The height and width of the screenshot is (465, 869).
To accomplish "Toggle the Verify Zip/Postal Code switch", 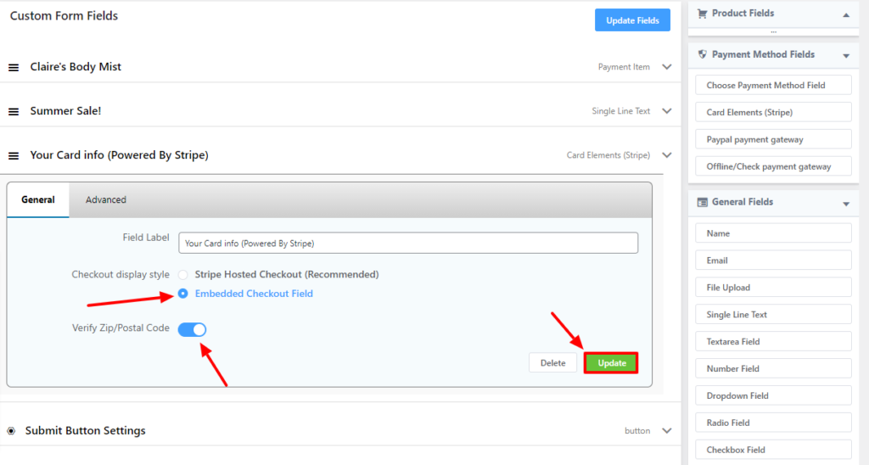I will point(193,329).
